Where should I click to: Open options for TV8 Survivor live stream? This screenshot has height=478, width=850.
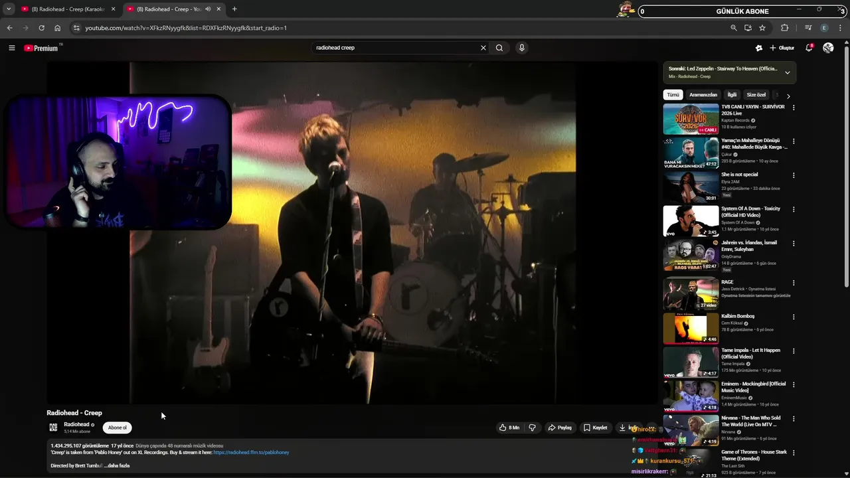click(794, 108)
